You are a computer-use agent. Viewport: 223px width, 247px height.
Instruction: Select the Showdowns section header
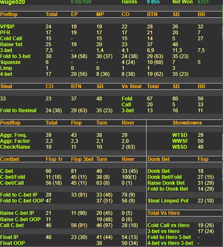click(x=187, y=123)
